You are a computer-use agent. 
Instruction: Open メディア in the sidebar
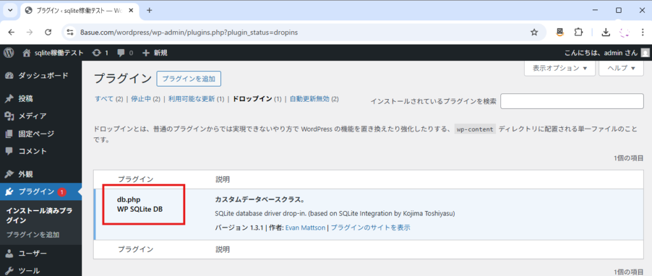(41, 116)
